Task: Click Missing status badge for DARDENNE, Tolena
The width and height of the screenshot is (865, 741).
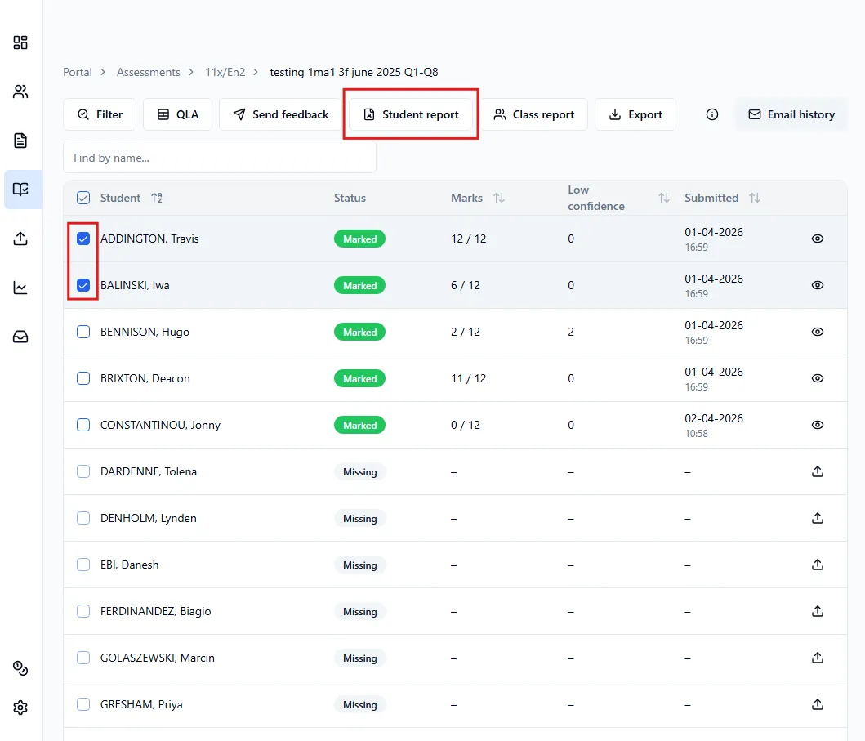Action: point(359,471)
